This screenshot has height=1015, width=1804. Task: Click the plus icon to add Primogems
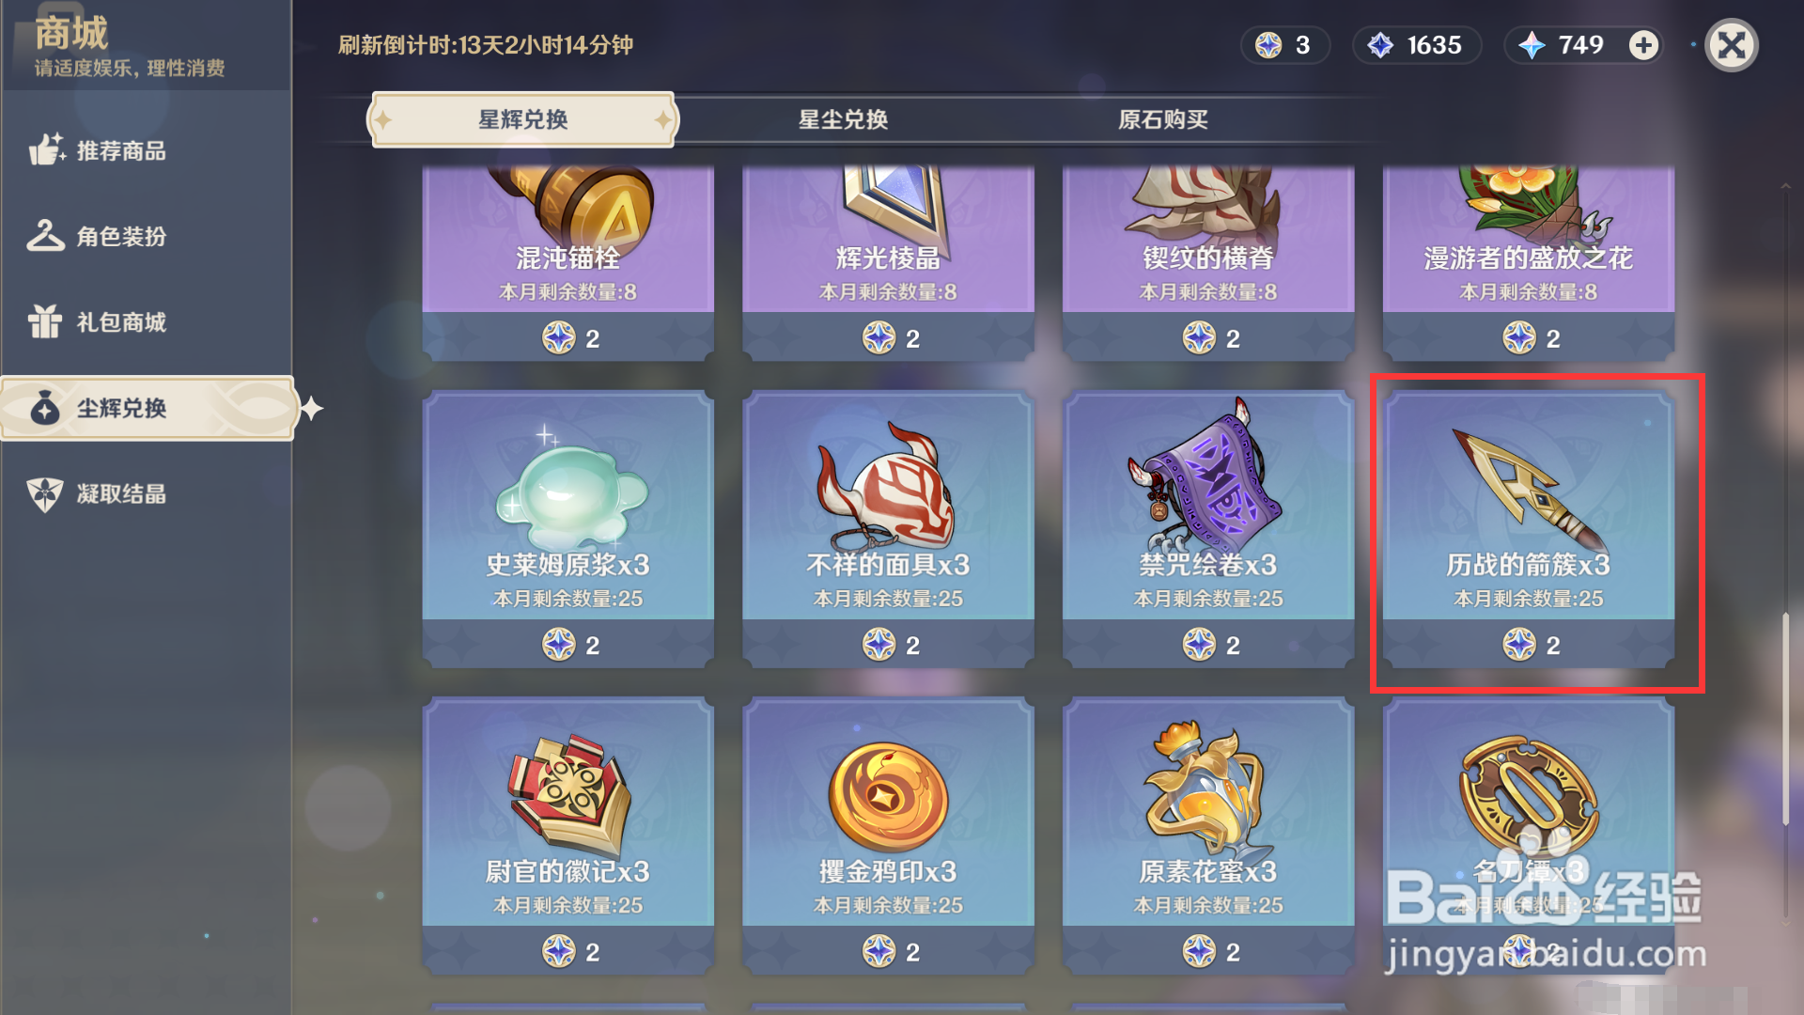1643,45
